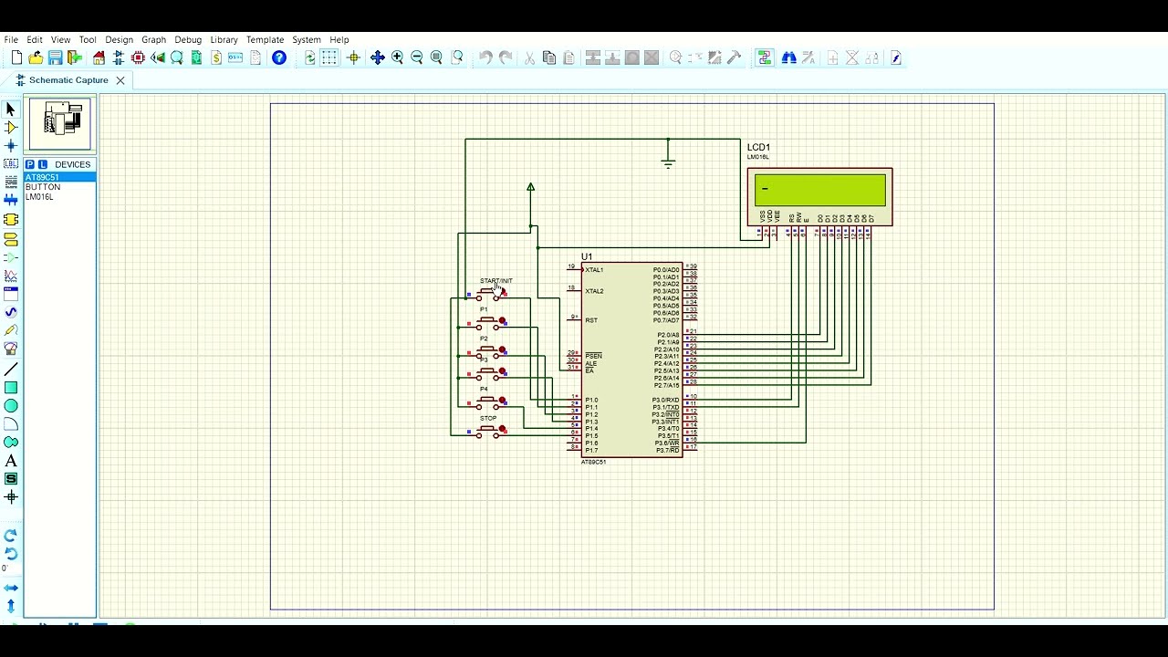Click the script/pen icon at toolbar end
This screenshot has height=657, width=1168.
pos(896,57)
